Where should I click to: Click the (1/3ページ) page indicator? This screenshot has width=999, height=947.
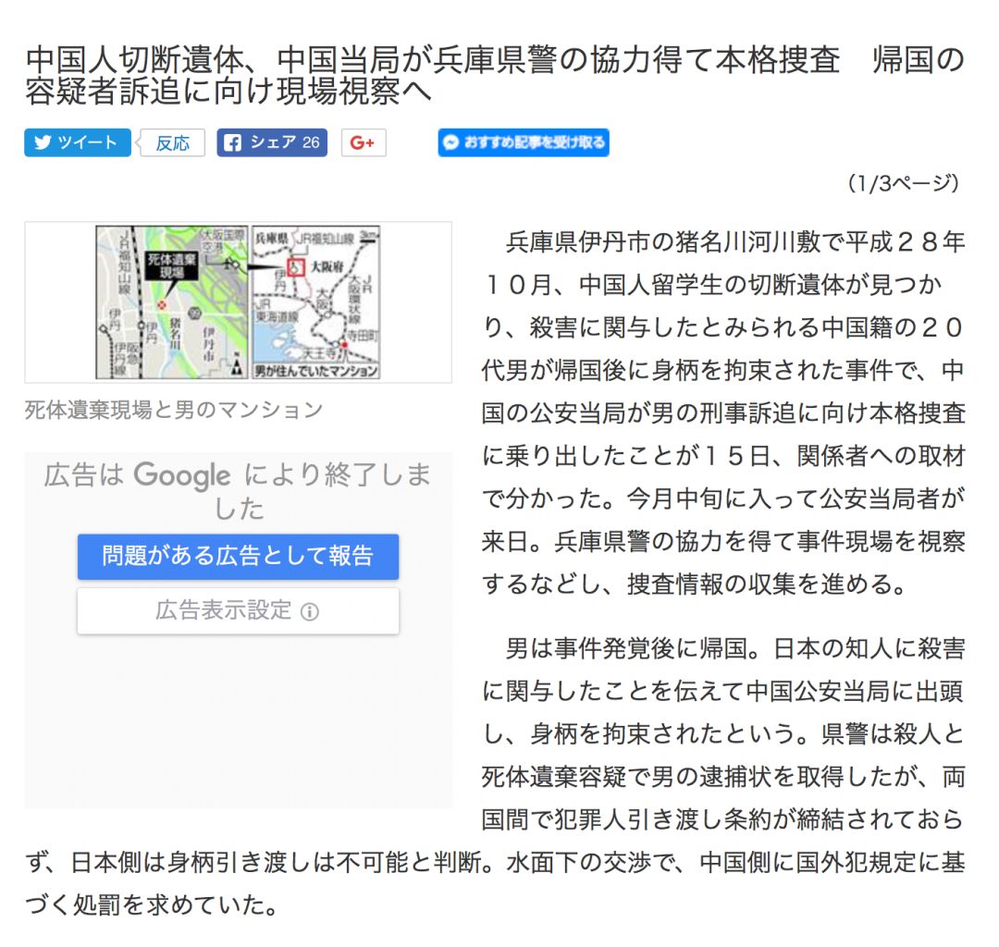click(x=904, y=183)
